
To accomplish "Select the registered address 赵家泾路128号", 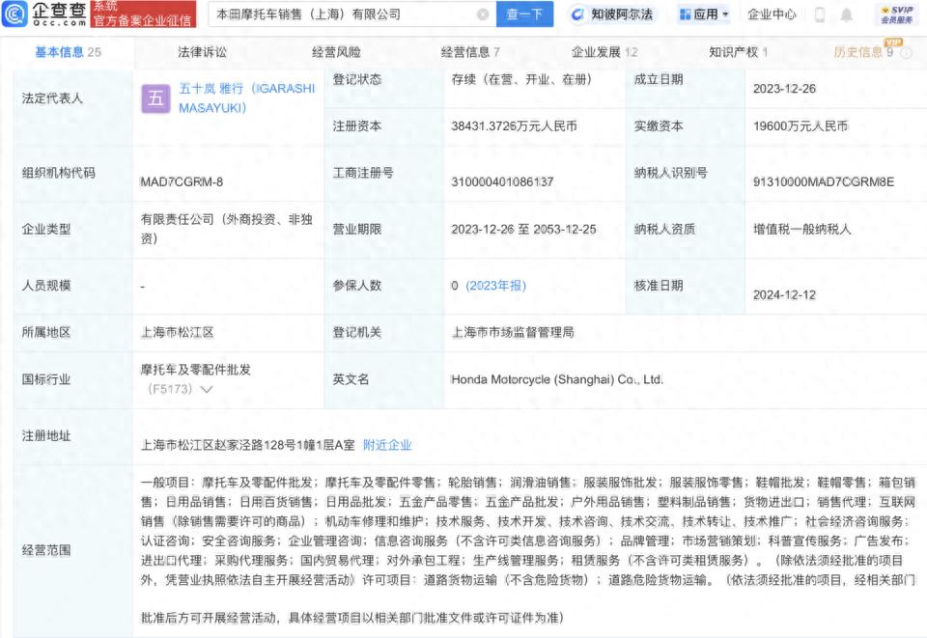I will tap(247, 445).
